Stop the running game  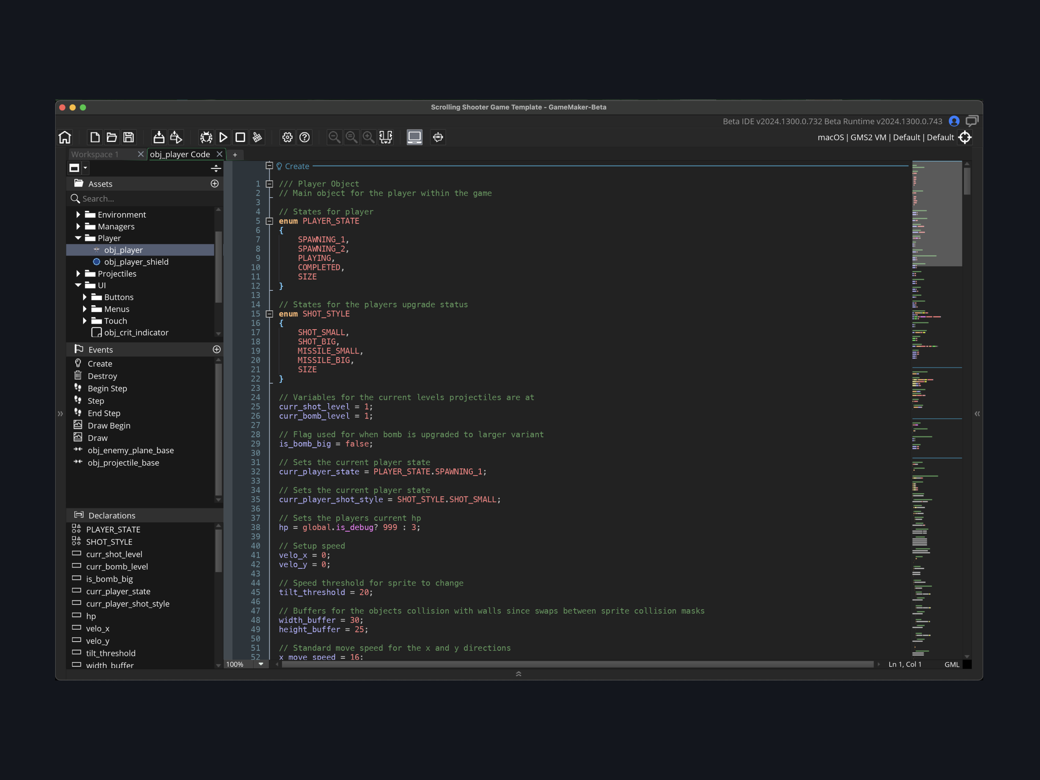[x=240, y=137]
